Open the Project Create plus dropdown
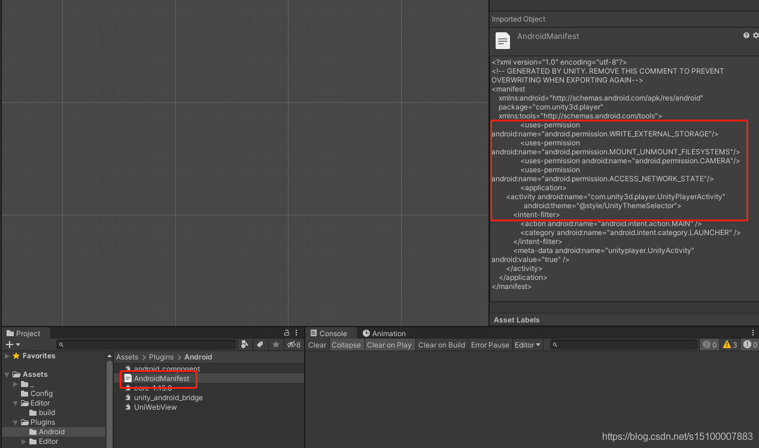The image size is (759, 448). pyautogui.click(x=13, y=345)
